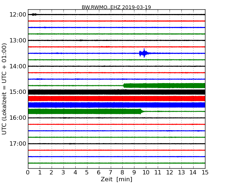The image size is (233, 187).
Task: Click the 6 tick on the minute axis
Action: pos(99,173)
